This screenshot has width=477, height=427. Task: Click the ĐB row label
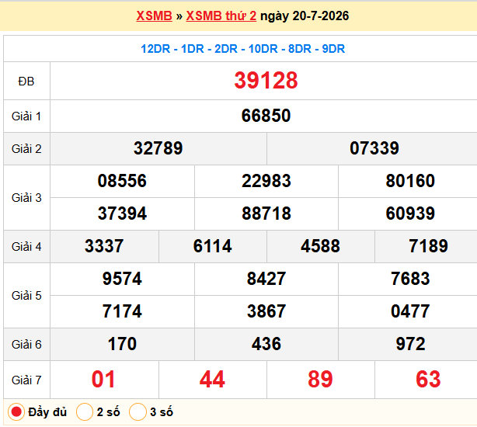(26, 82)
